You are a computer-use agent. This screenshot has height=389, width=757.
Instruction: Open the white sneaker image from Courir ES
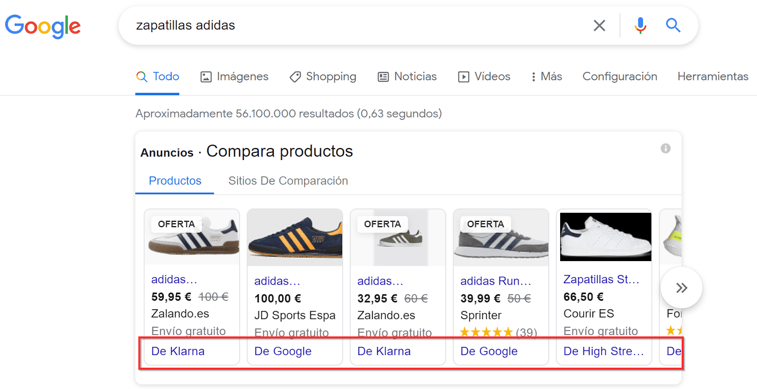605,237
